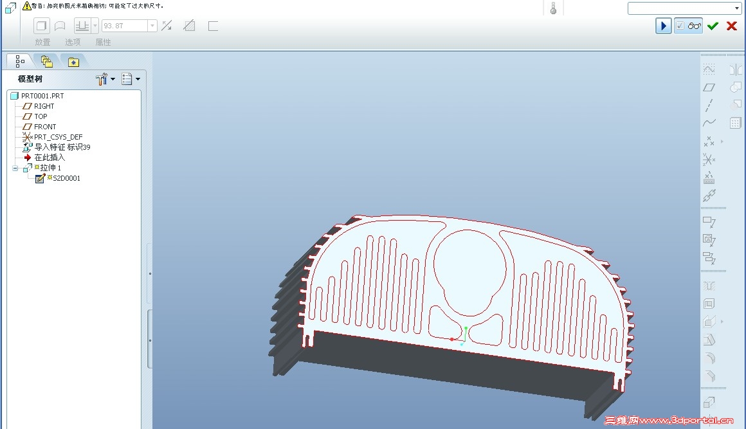Switch to the favorites navigator tab
746x429 pixels.
pos(73,62)
